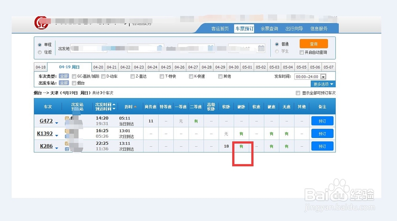Switch to date tab 05-07
Screen dimensions: 397x221
point(328,67)
